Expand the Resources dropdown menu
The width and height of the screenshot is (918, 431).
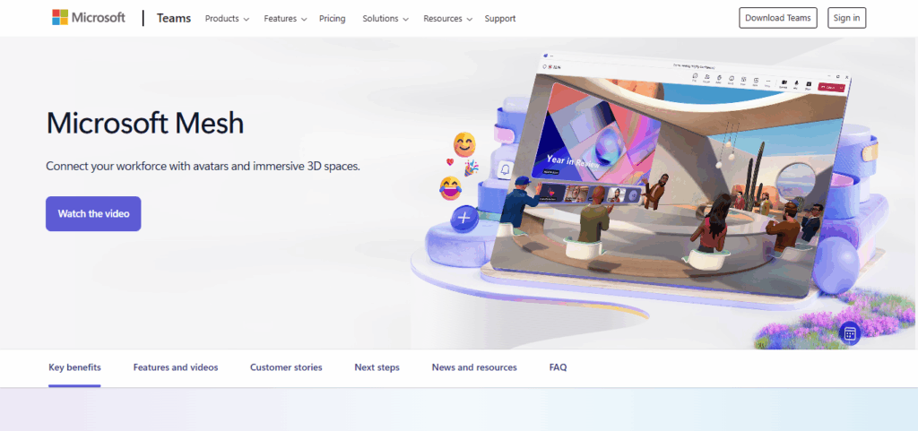pyautogui.click(x=448, y=19)
